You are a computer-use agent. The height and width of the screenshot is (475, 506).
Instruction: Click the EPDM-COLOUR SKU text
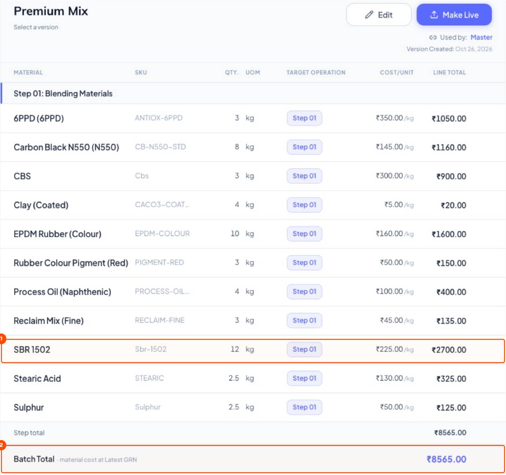pos(162,234)
